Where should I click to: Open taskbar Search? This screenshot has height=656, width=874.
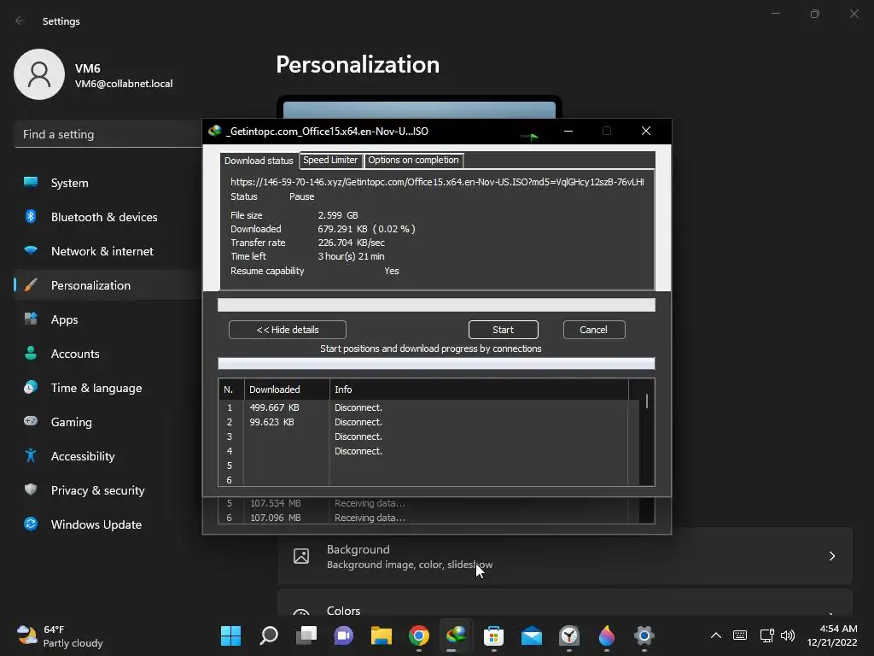tap(269, 635)
